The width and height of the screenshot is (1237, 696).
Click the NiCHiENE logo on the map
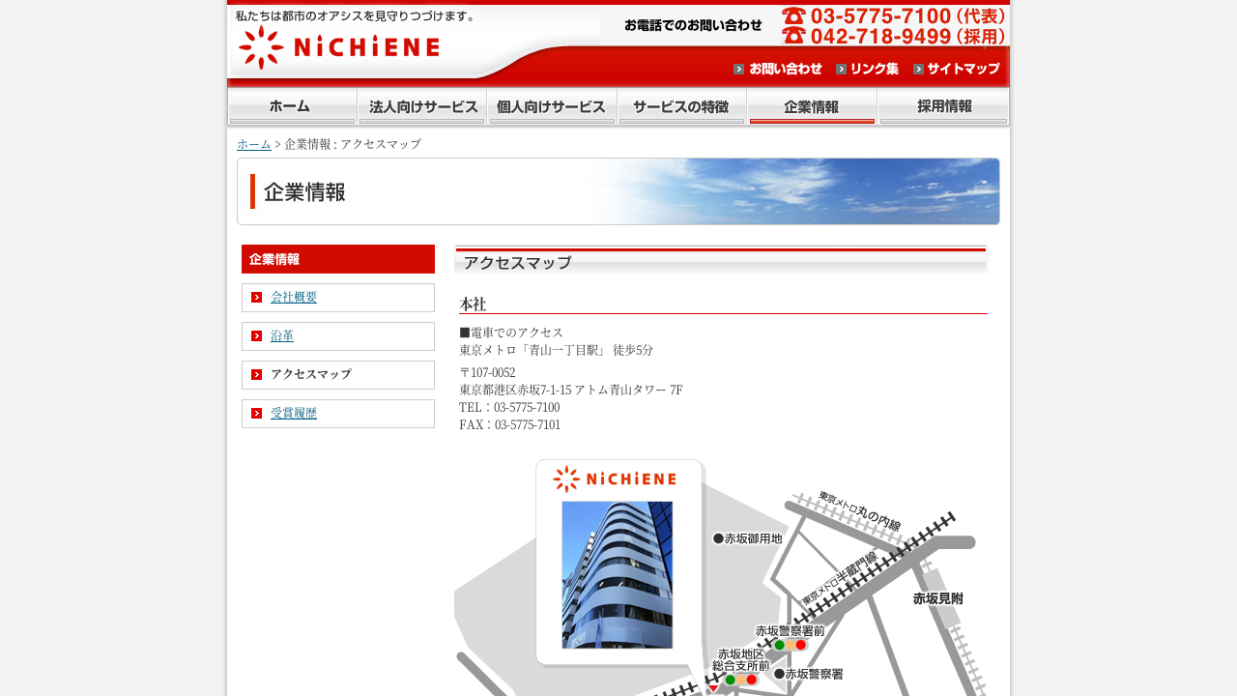pyautogui.click(x=615, y=478)
